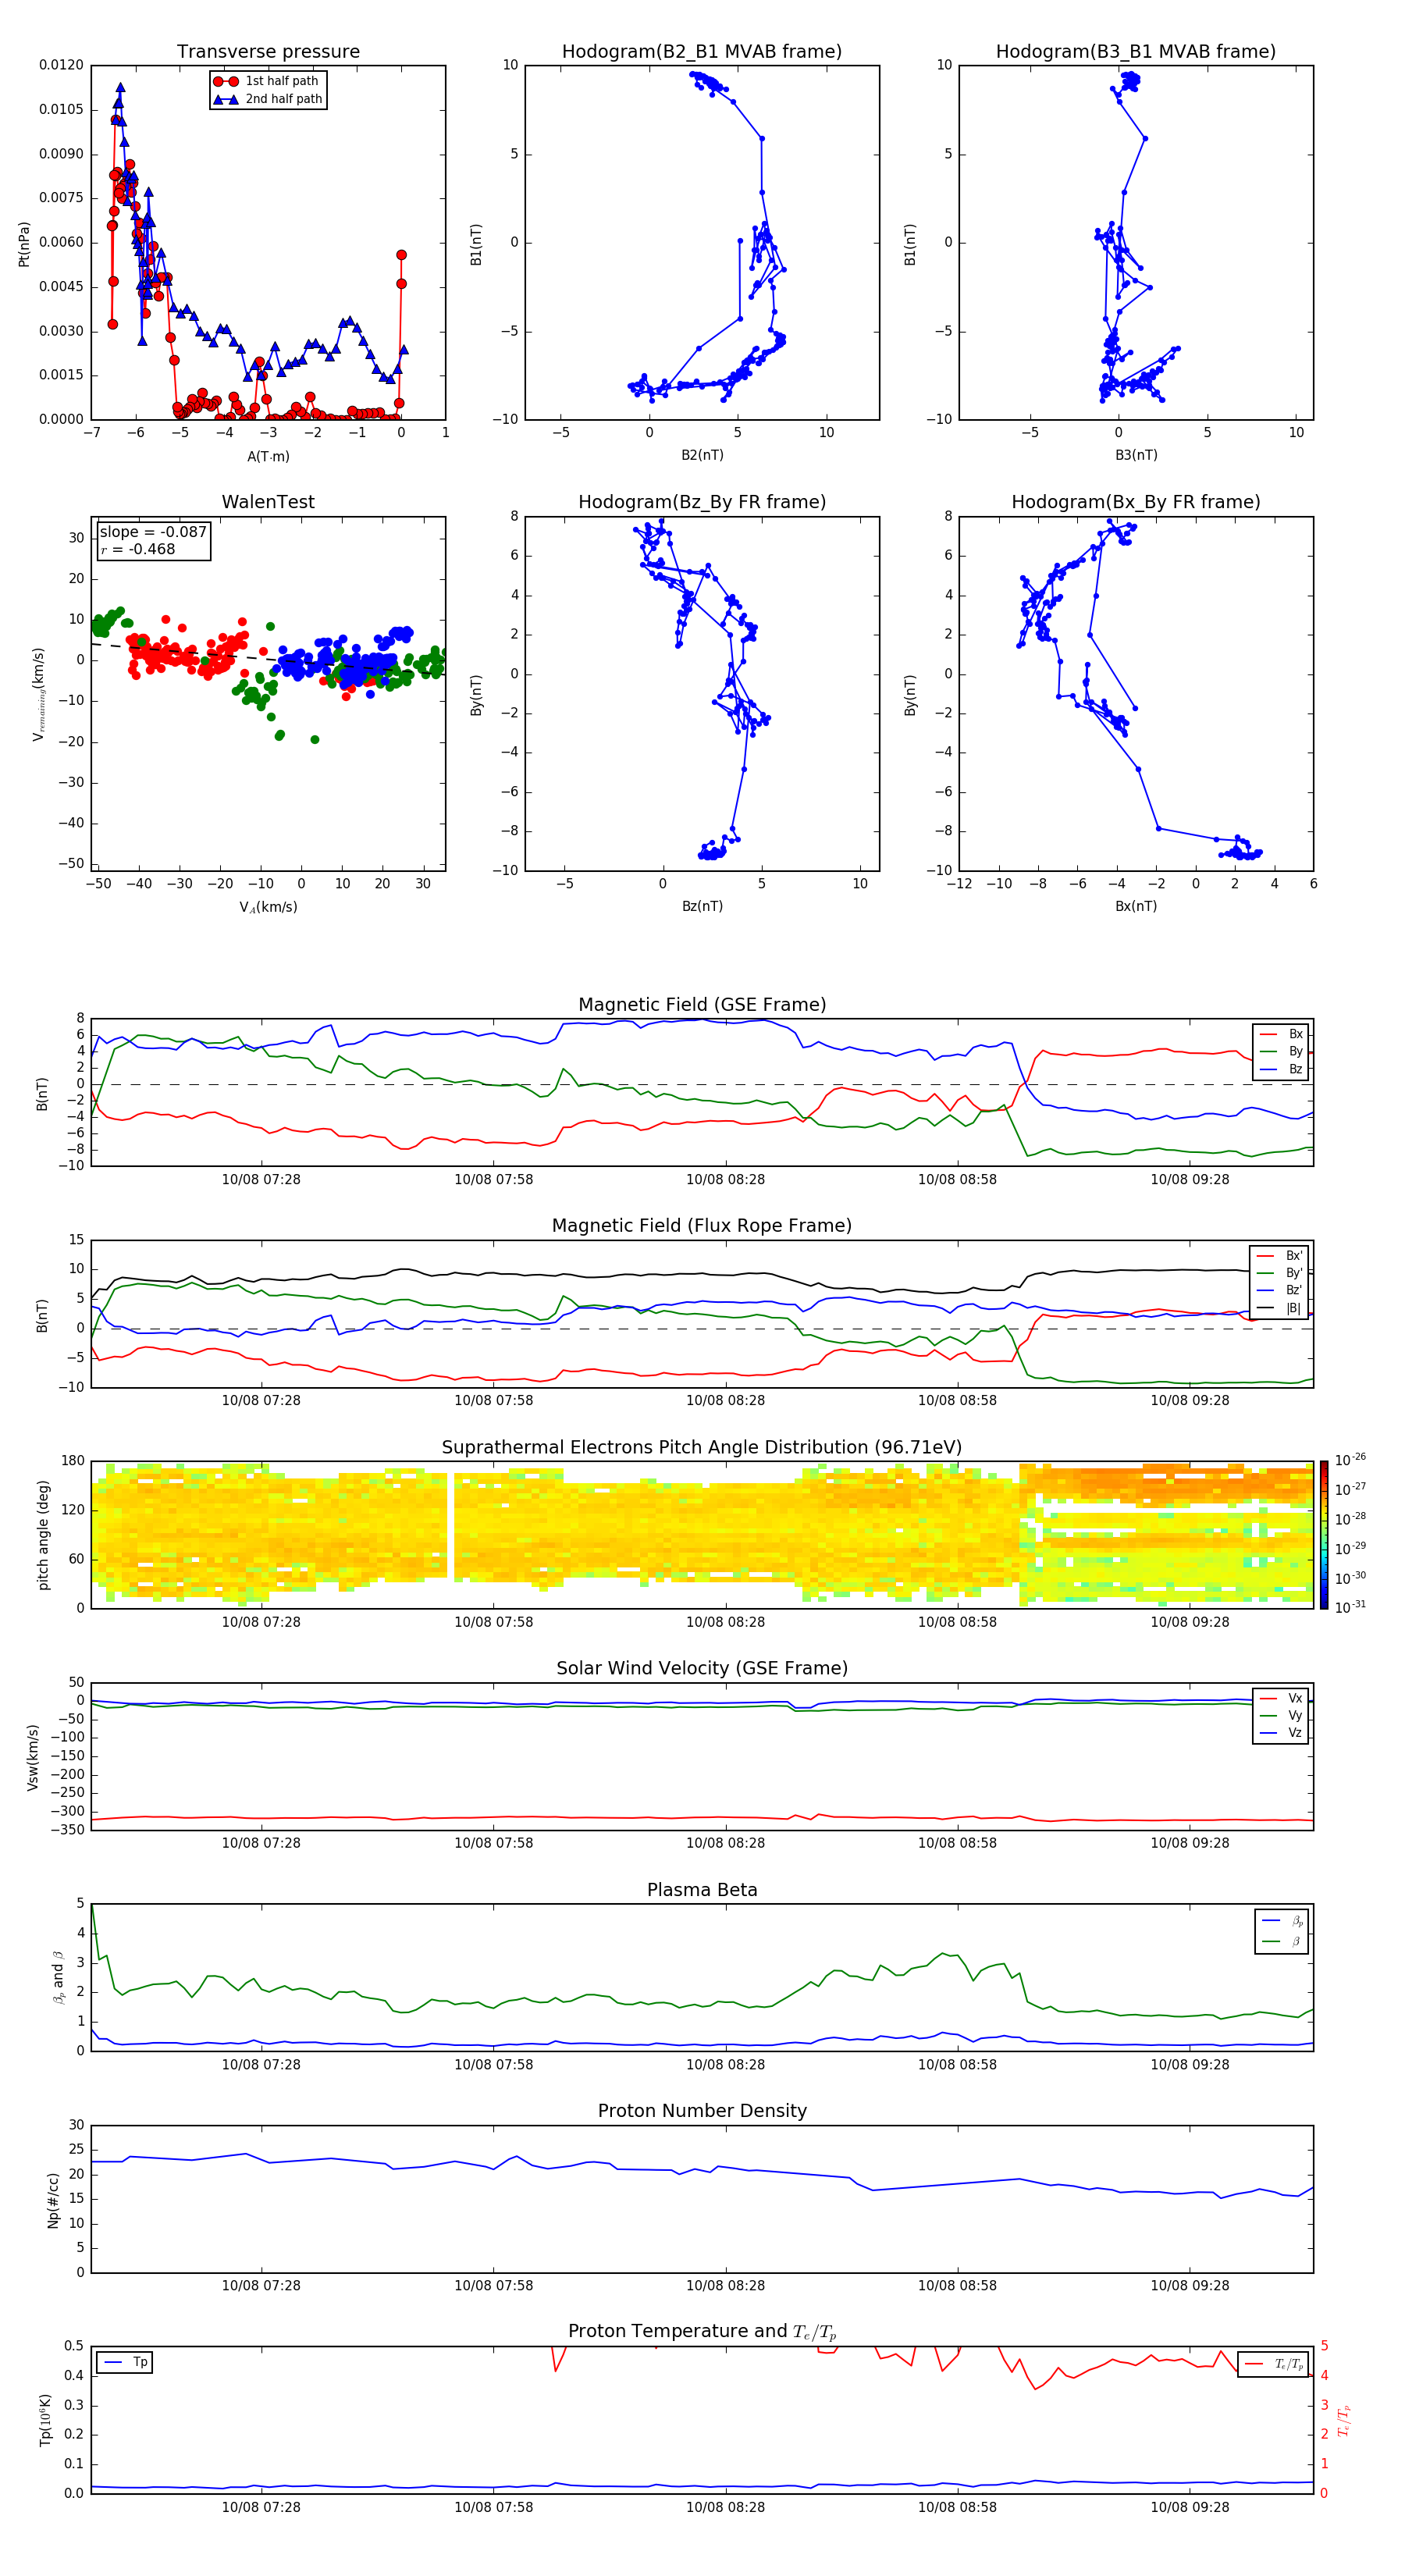Click the "B2(nT)" x-axis label
The image size is (1405, 2576).
click(x=702, y=455)
